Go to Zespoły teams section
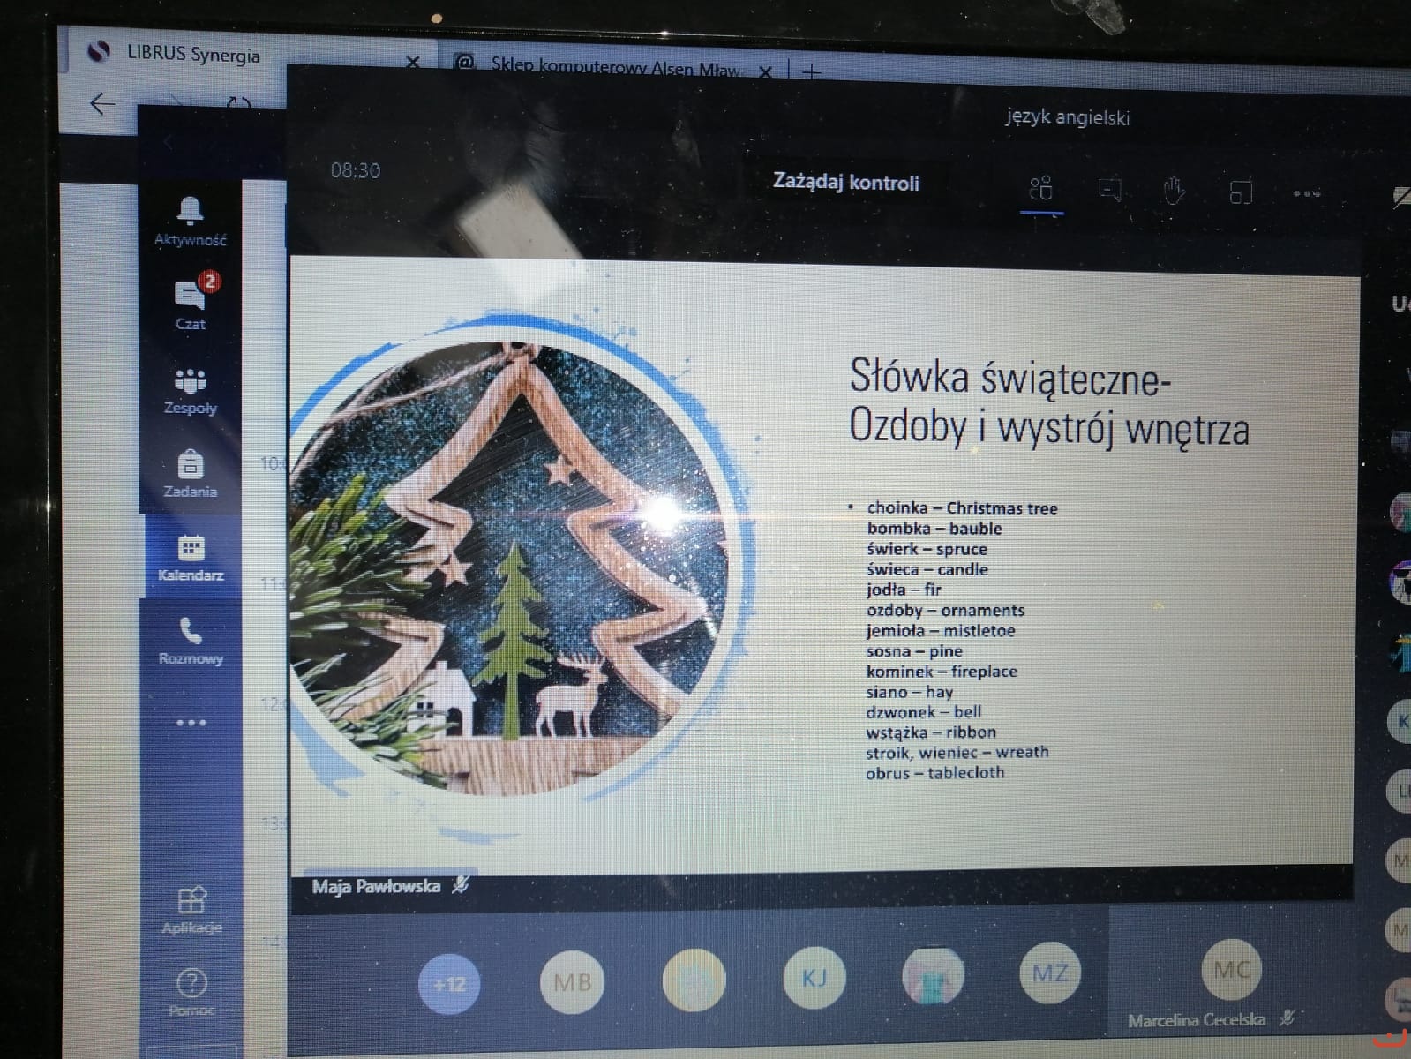Viewport: 1411px width, 1059px height. tap(190, 390)
